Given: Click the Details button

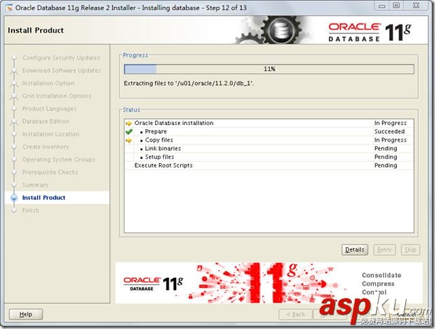Looking at the screenshot, I should [355, 249].
